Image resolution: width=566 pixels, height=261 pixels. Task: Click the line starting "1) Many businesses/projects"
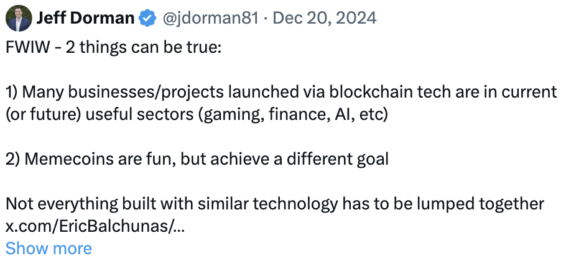point(281,93)
